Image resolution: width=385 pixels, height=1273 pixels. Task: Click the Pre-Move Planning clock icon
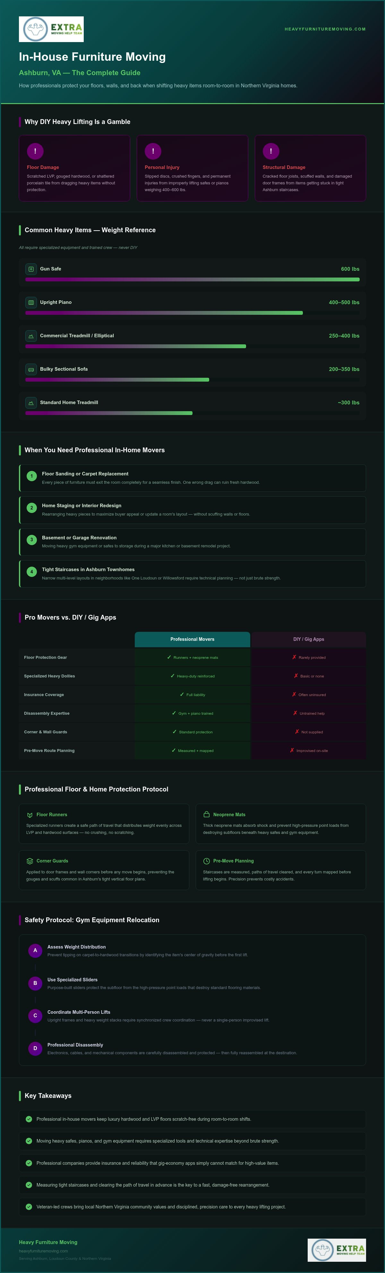click(207, 861)
